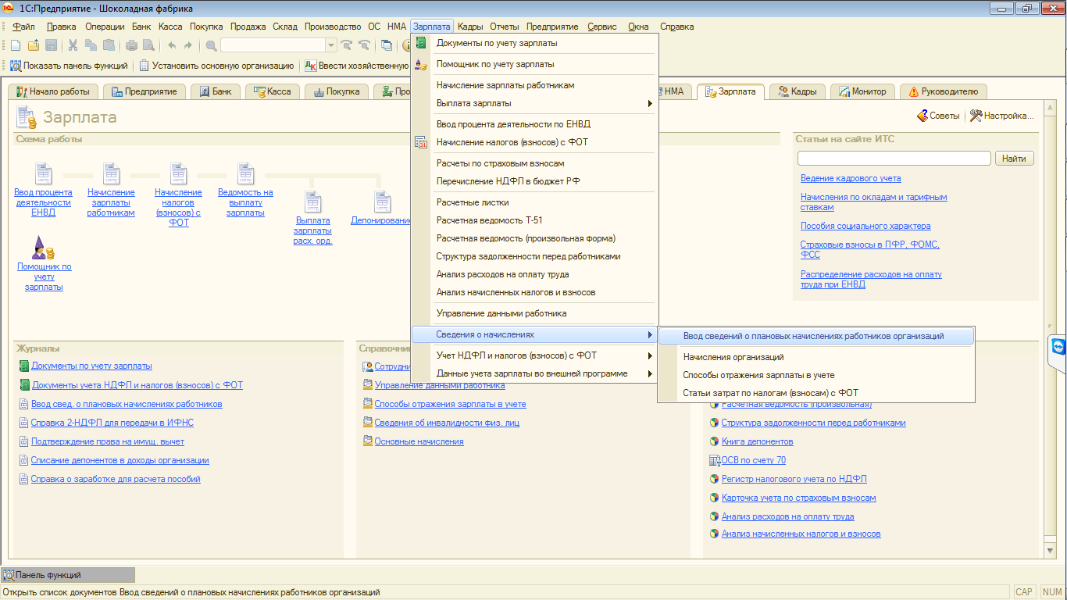The image size is (1067, 600).
Task: Expand Сведения о начислениях submenu
Action: [x=536, y=334]
